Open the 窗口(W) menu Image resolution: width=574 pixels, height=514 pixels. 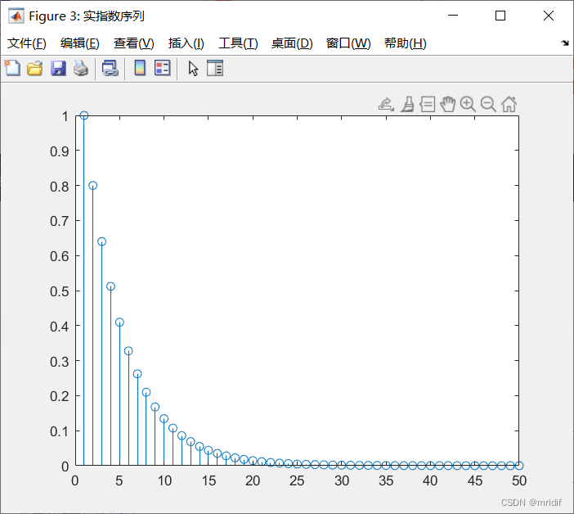pos(348,43)
